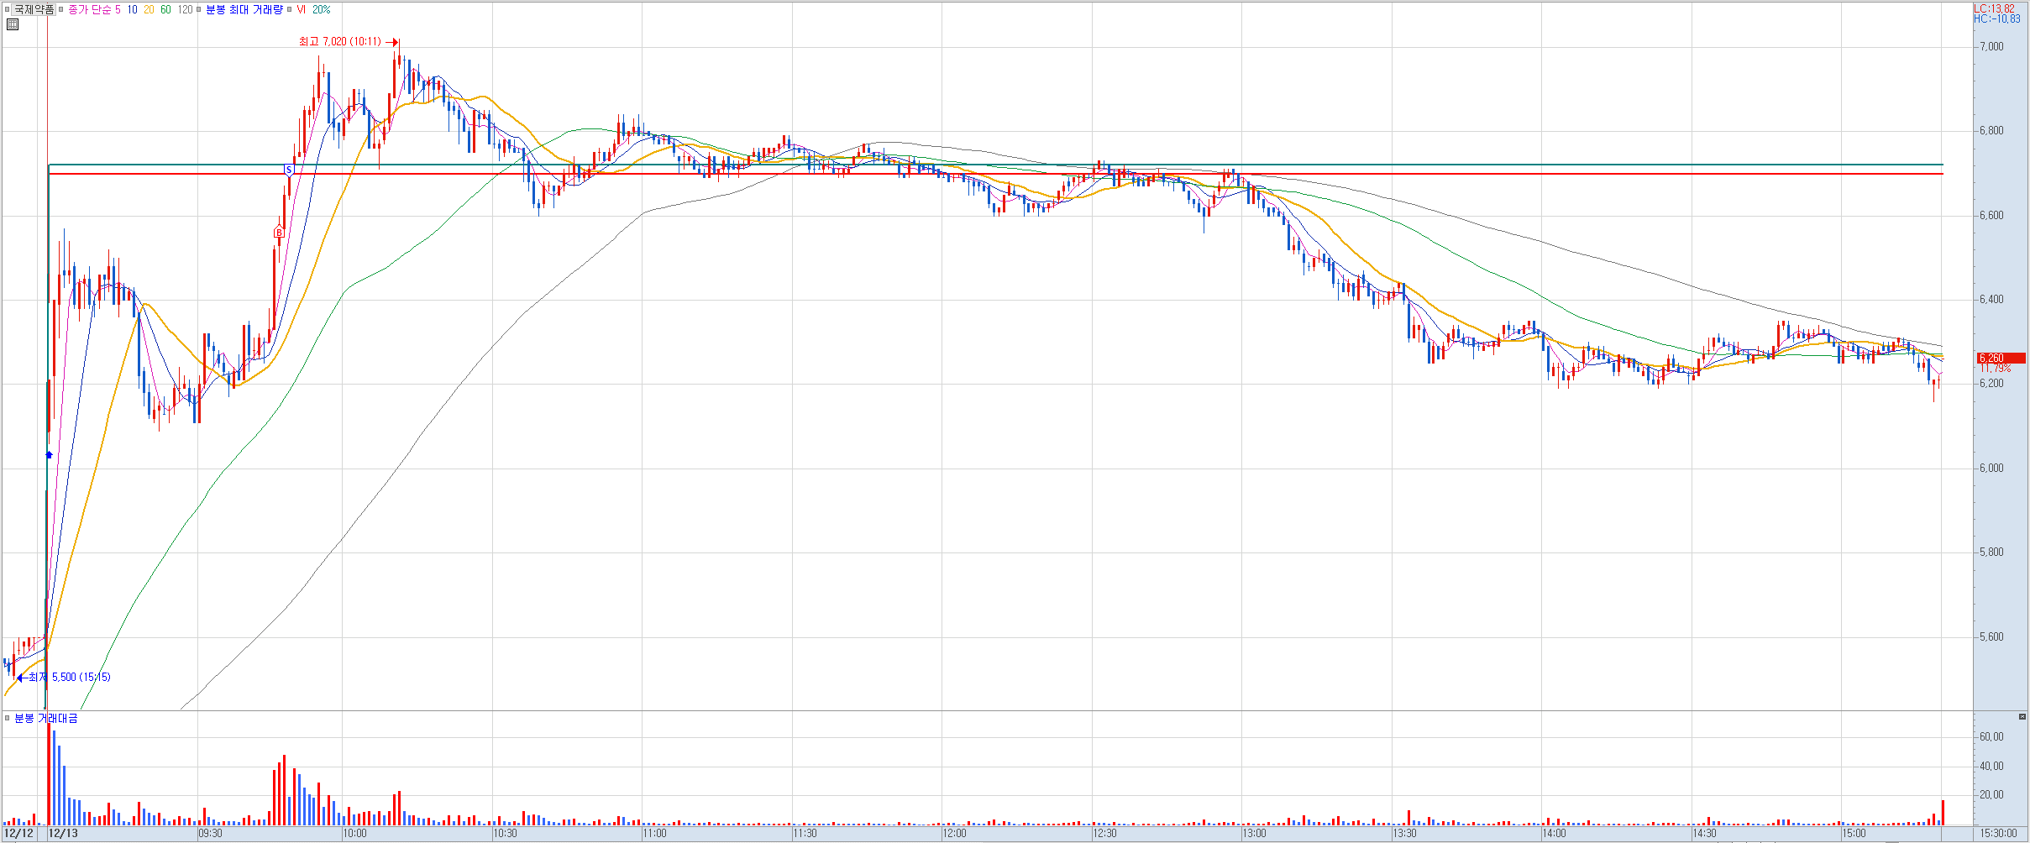Click the 60,00 volume axis label
Image resolution: width=2030 pixels, height=843 pixels.
pos(1991,737)
